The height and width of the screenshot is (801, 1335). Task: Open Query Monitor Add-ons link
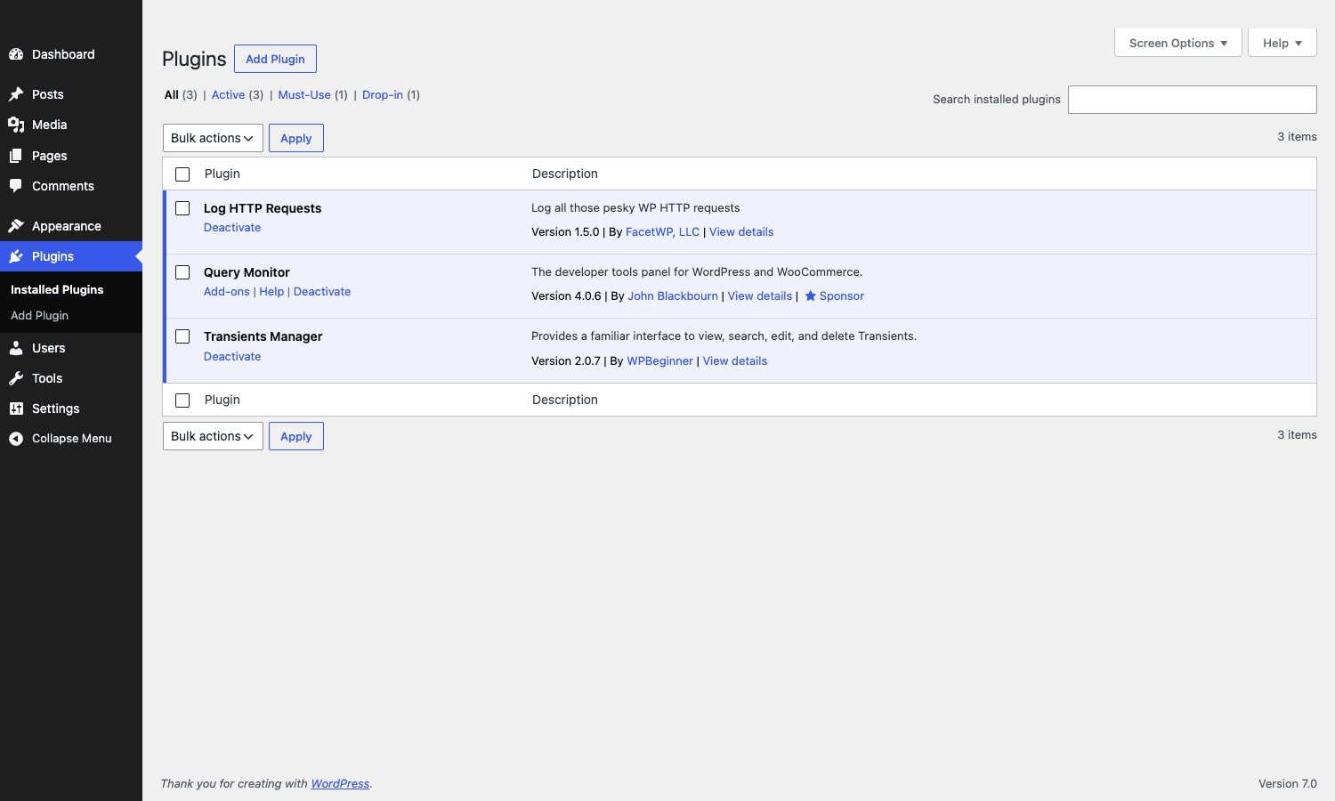click(227, 291)
